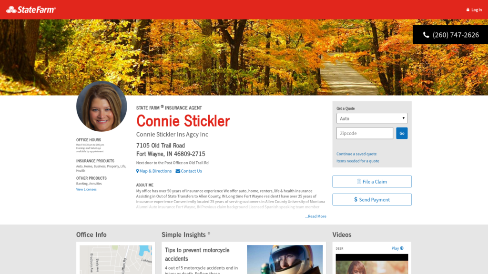The image size is (488, 274).
Task: Expand About Me with Read More
Action: click(x=315, y=216)
